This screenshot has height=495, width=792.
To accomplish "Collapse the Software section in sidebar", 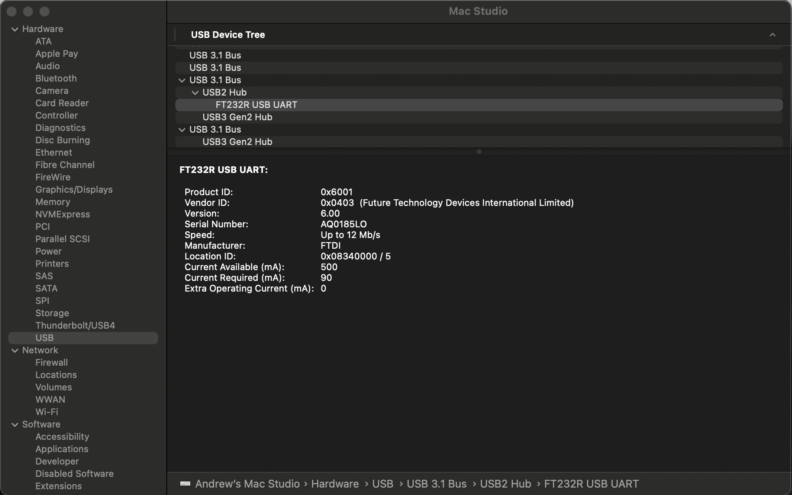I will (15, 425).
